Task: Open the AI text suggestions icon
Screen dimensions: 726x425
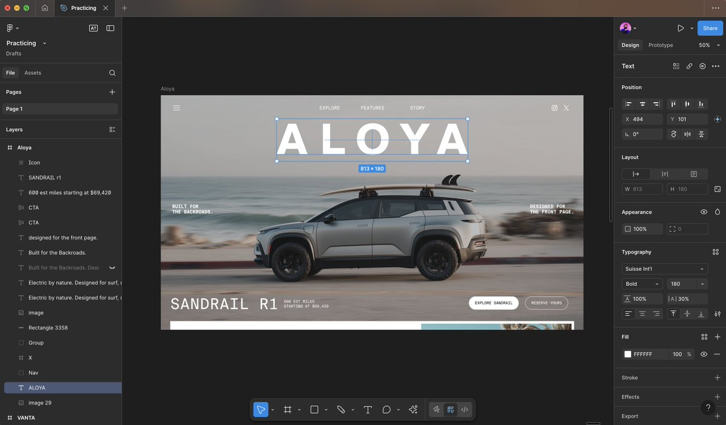Action: click(x=93, y=28)
